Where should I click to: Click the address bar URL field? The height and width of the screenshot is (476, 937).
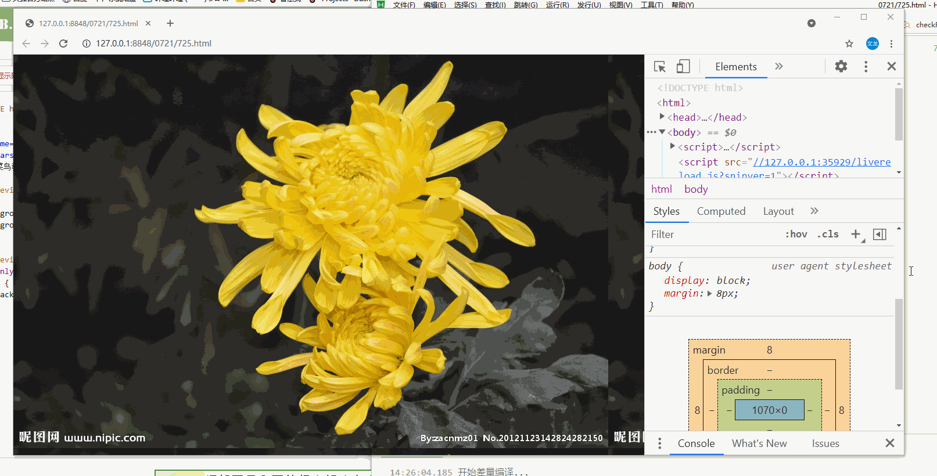[x=459, y=44]
